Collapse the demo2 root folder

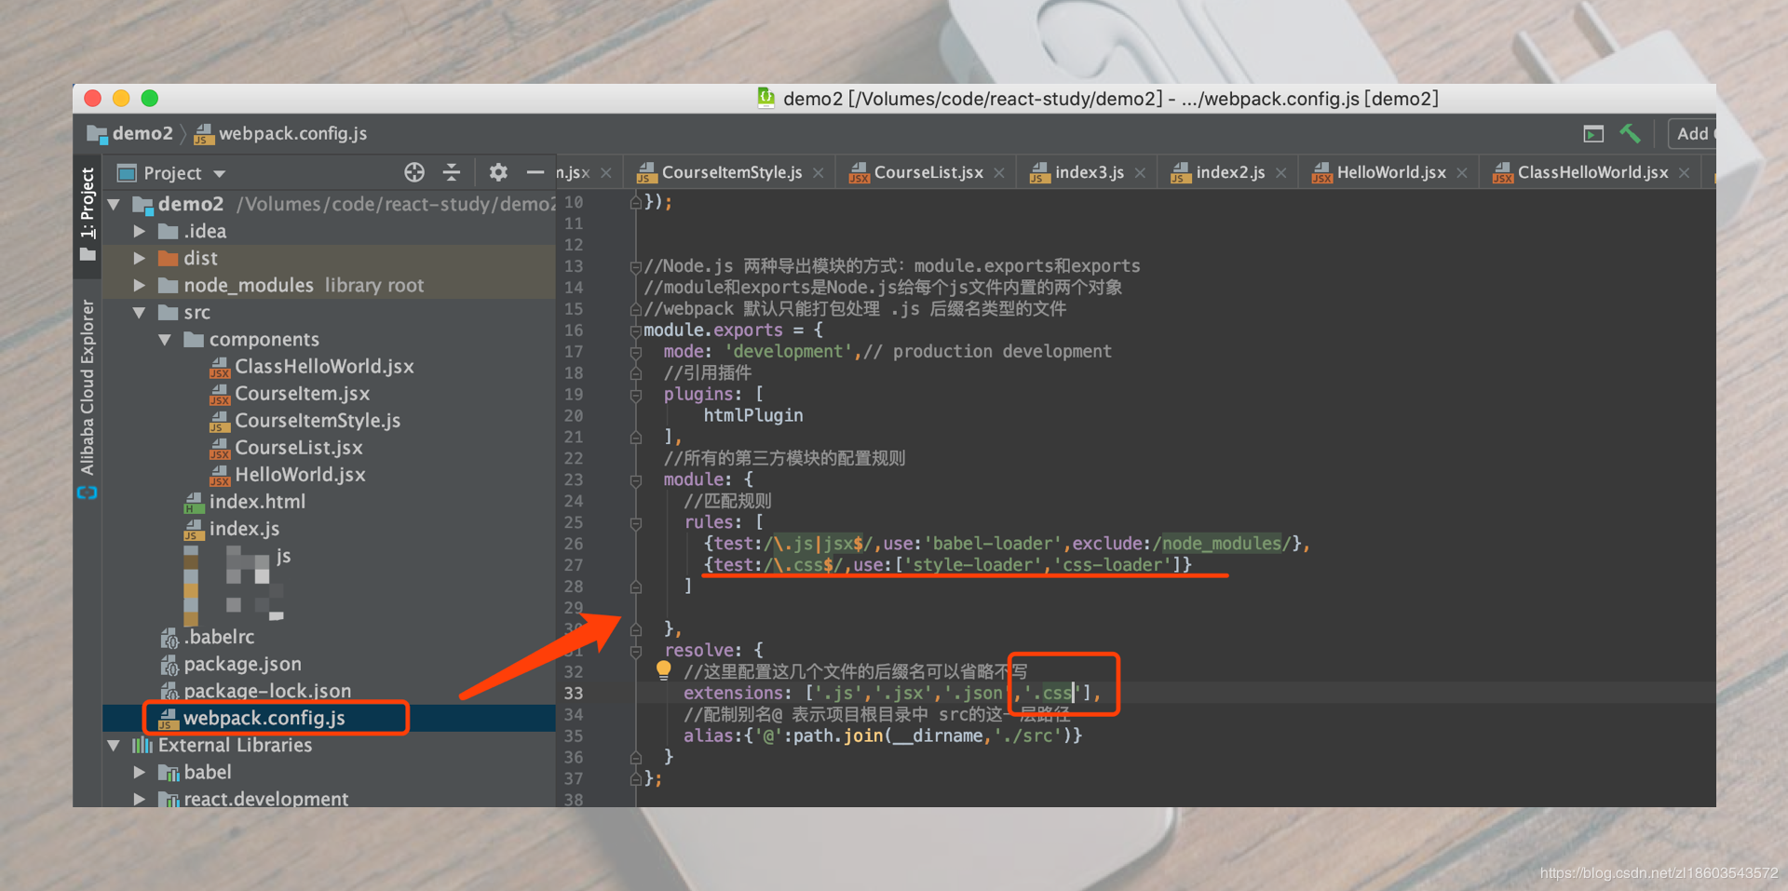click(x=114, y=204)
